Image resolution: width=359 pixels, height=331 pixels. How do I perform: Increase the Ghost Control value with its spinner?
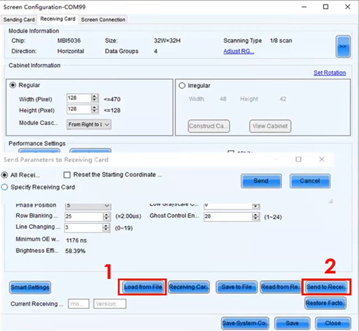pos(256,214)
